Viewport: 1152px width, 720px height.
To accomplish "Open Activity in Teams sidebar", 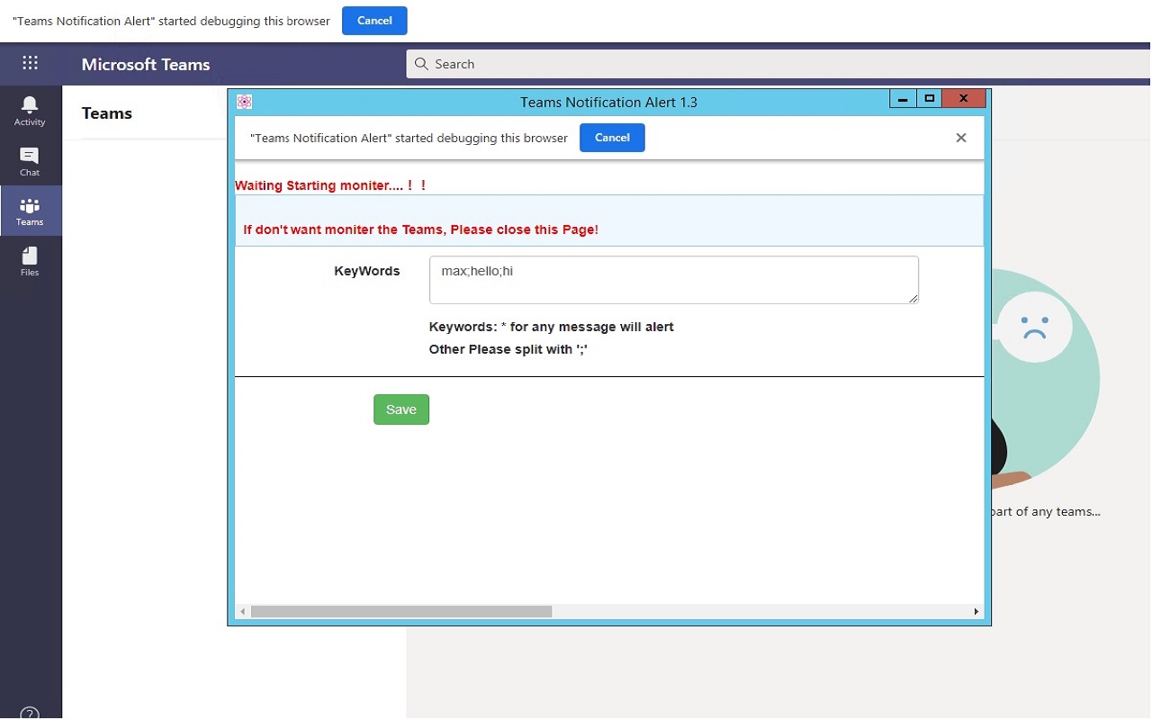I will pyautogui.click(x=30, y=111).
